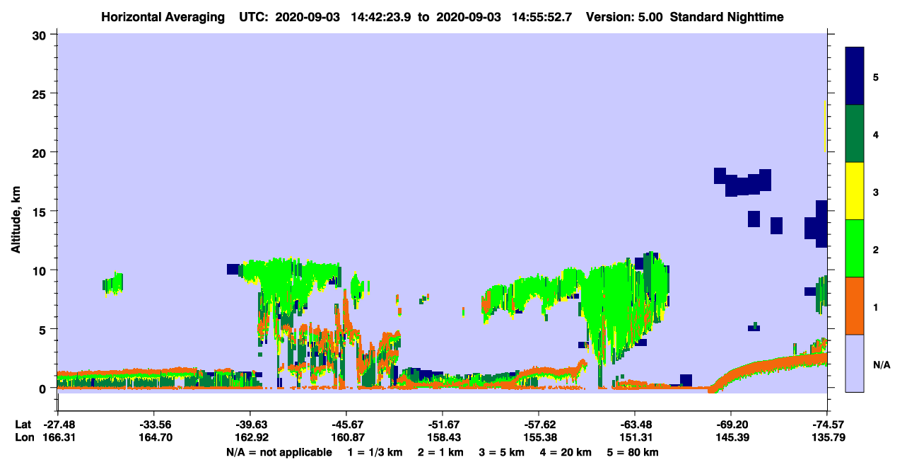Click the '3 = 5 km' legend entry
This screenshot has height=472, width=919.
(501, 452)
